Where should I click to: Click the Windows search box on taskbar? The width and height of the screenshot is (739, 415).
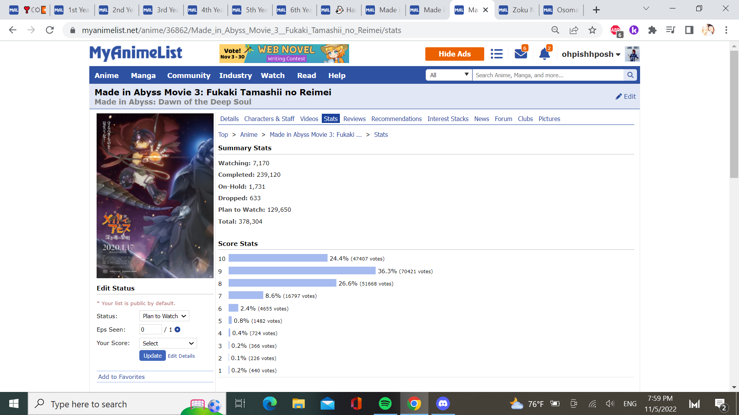(127, 403)
